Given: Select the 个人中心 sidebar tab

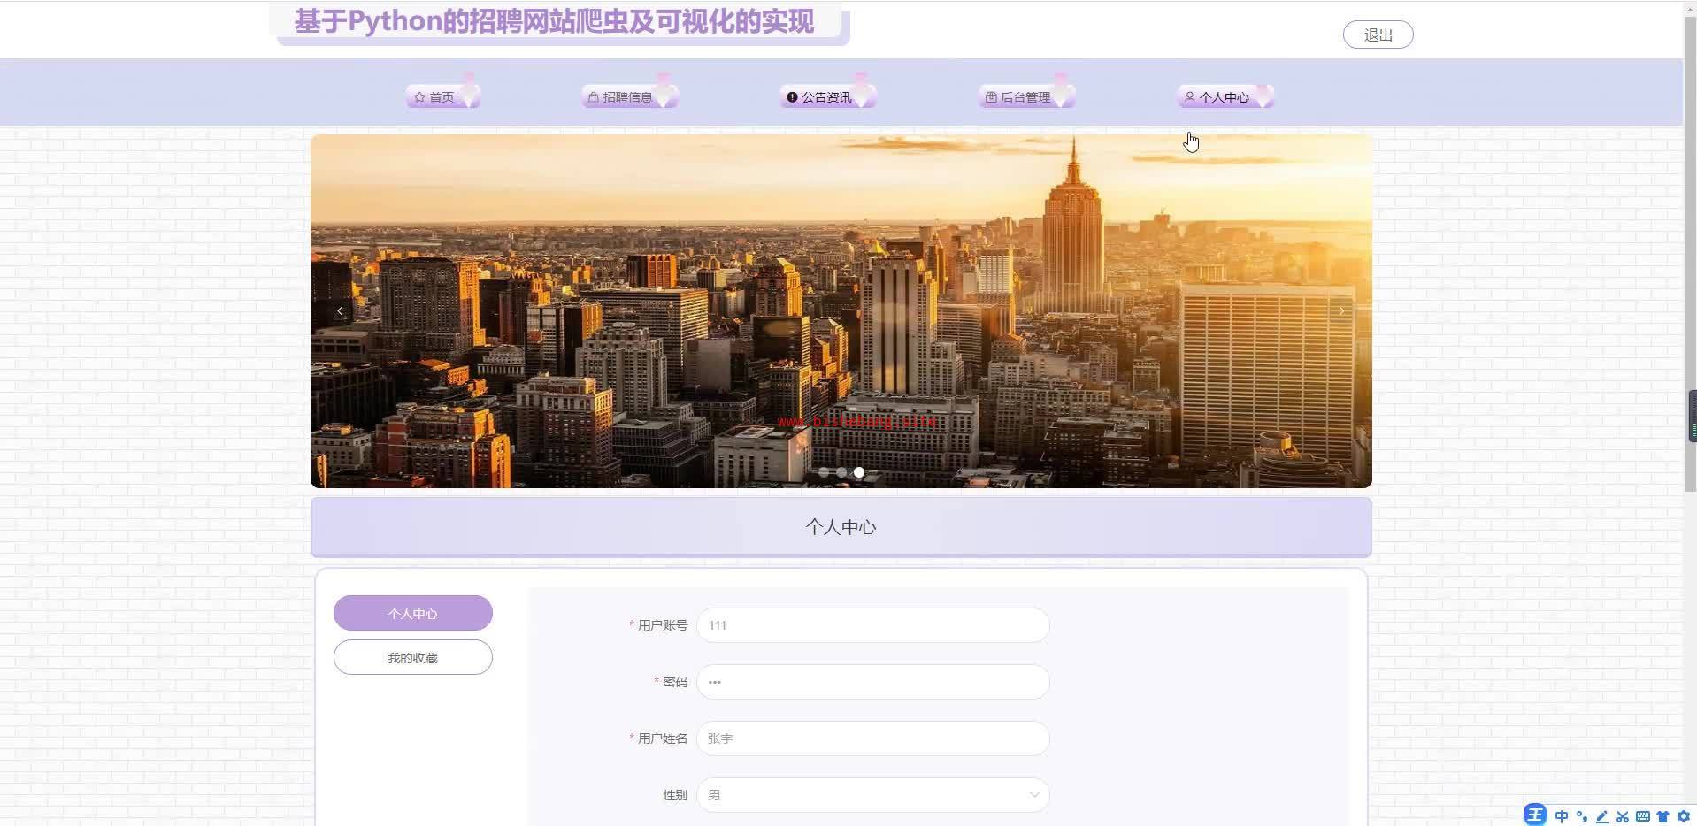Looking at the screenshot, I should point(412,613).
